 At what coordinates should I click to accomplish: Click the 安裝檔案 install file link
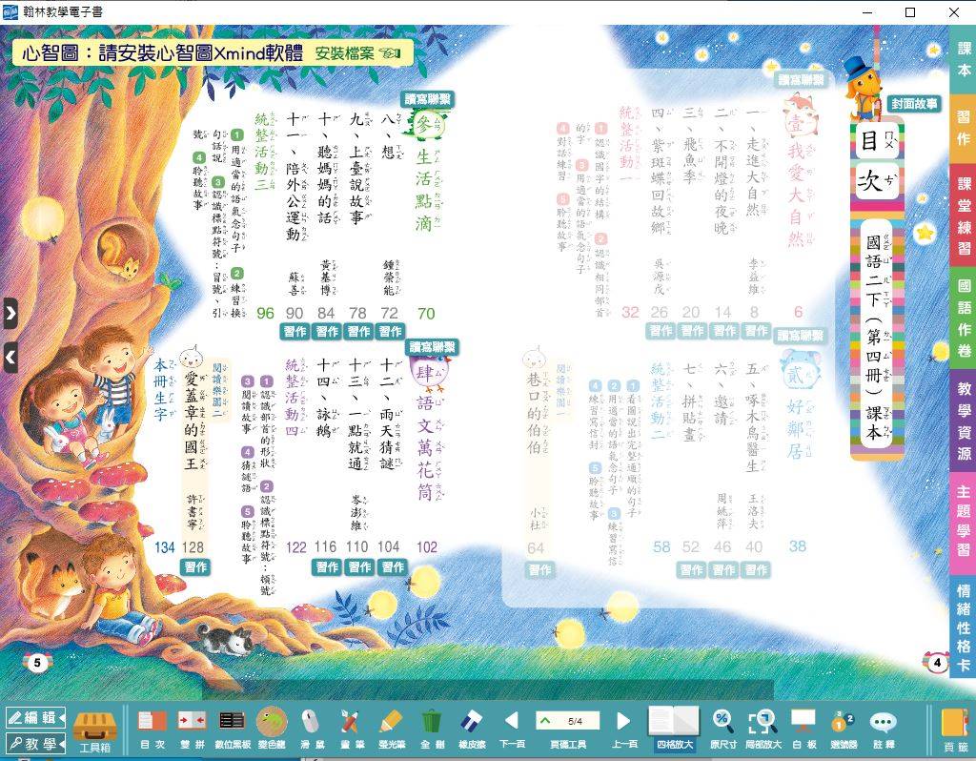point(357,53)
